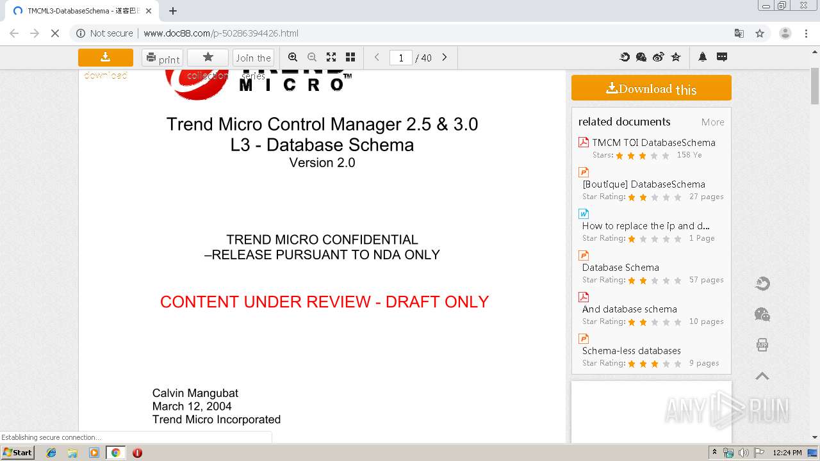Open Schema-less databases related document

[x=632, y=350]
